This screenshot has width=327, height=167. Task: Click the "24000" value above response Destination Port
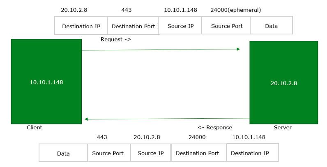(x=197, y=137)
